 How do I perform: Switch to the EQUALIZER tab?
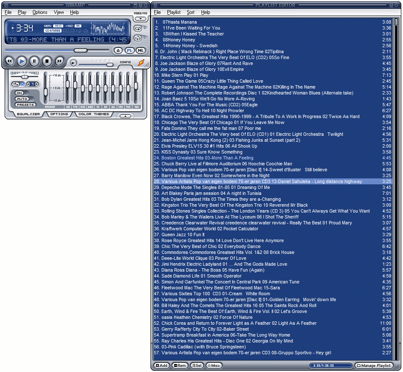coord(28,114)
